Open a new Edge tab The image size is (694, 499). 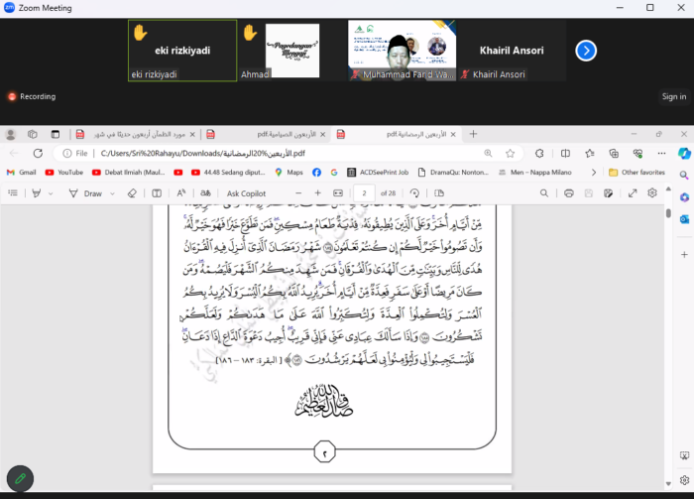[473, 134]
